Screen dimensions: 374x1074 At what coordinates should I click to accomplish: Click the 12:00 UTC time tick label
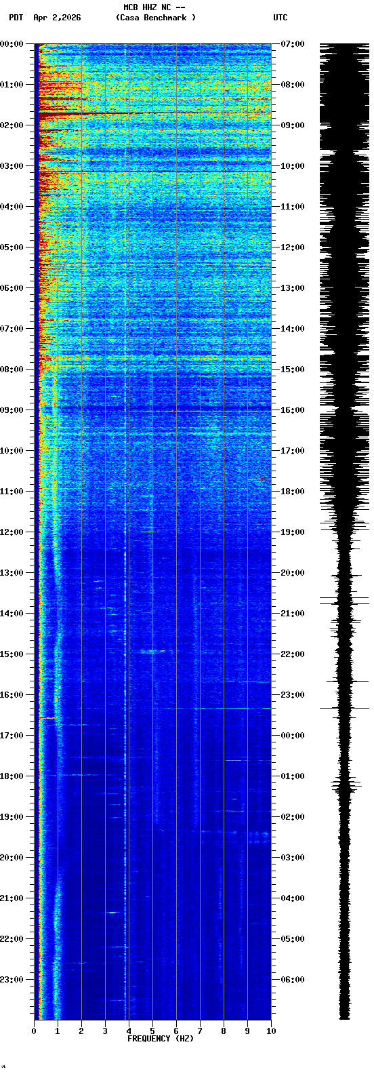click(x=292, y=247)
